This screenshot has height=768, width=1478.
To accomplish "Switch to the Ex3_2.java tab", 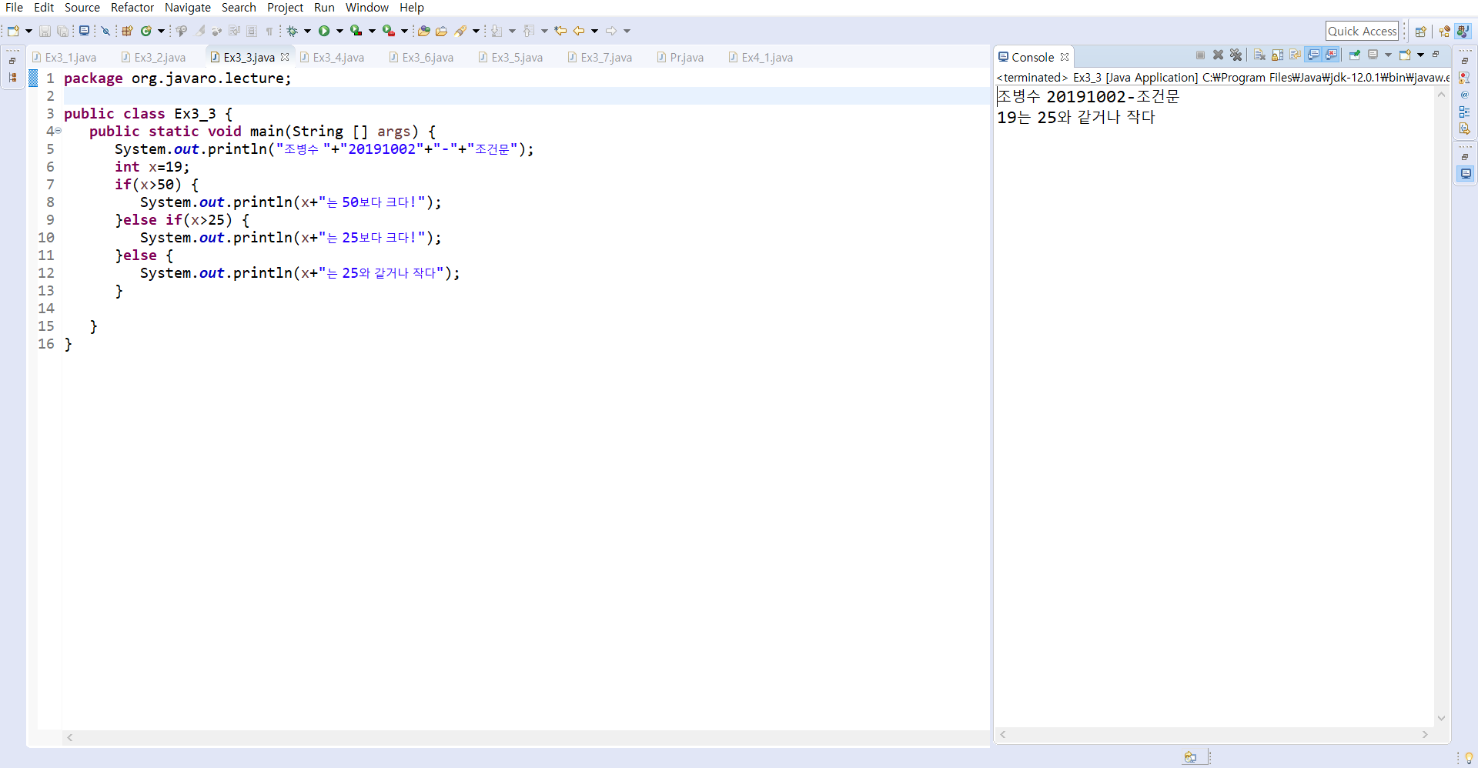I will click(154, 58).
